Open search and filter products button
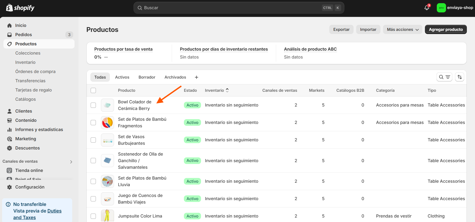 [x=444, y=77]
